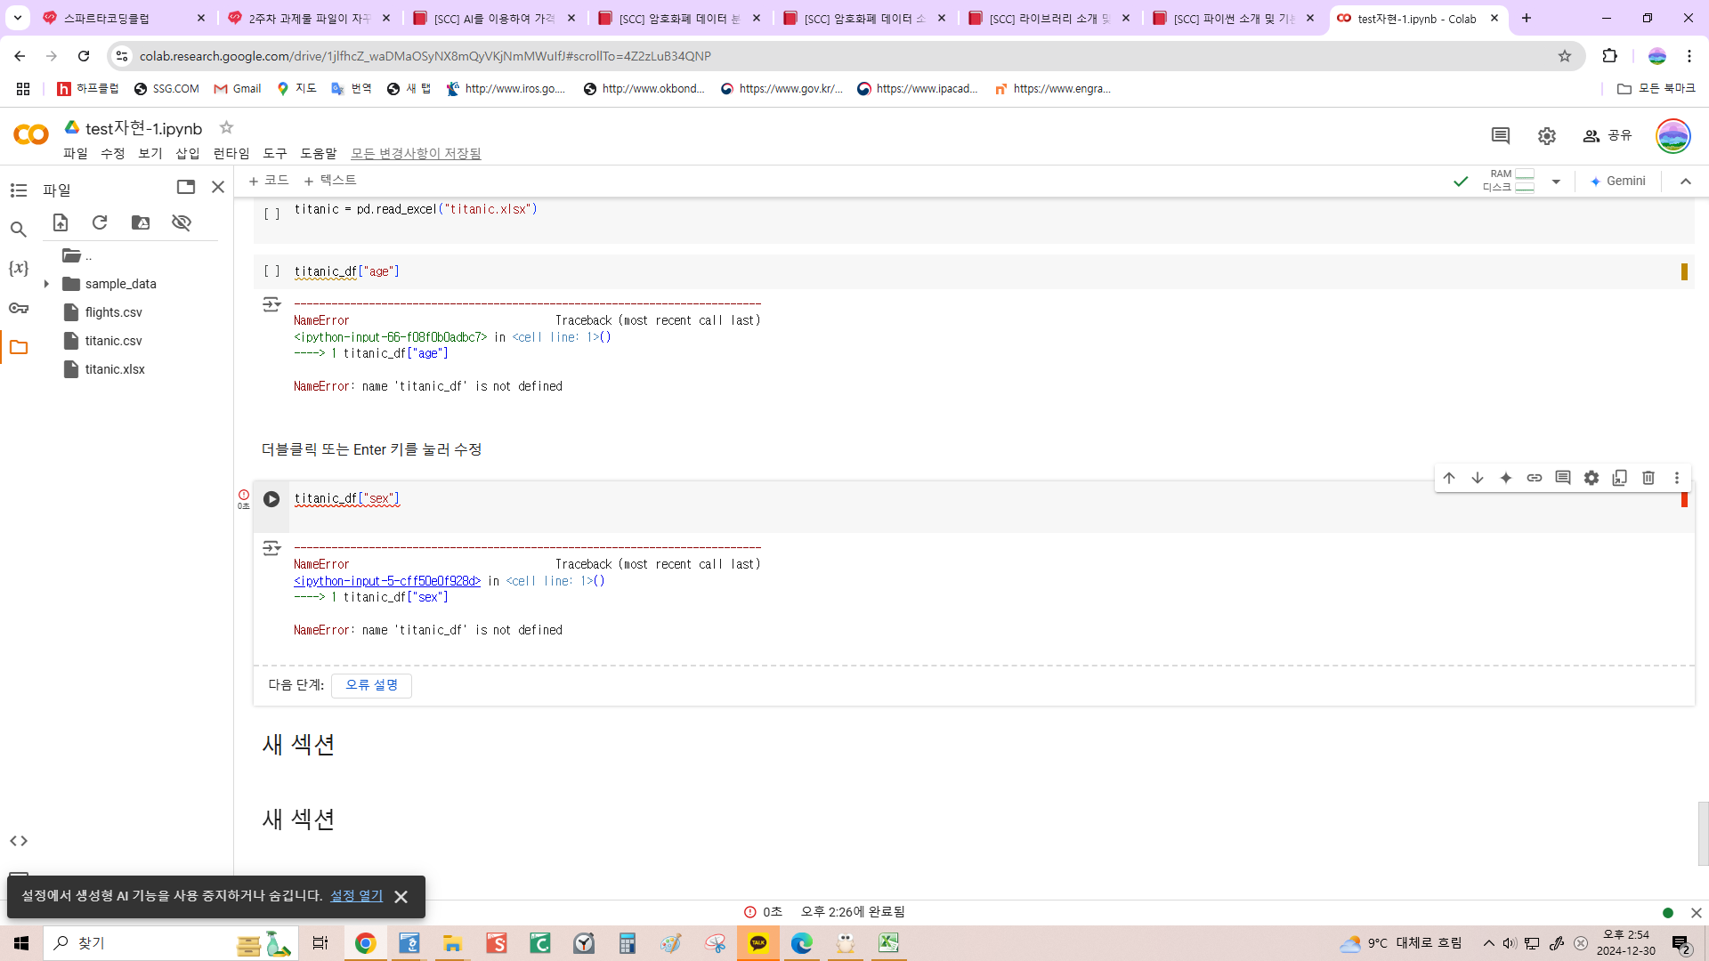Screen dimensions: 1709x961
Task: Run the titanic_df["sex"] cell
Action: click(x=271, y=499)
